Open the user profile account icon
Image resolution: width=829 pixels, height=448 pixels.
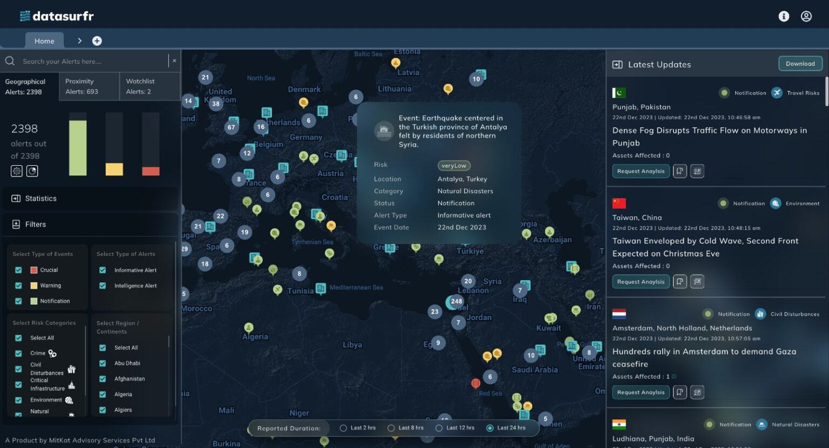pyautogui.click(x=806, y=16)
